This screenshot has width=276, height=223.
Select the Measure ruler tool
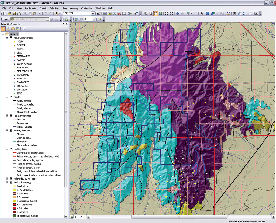point(228,13)
